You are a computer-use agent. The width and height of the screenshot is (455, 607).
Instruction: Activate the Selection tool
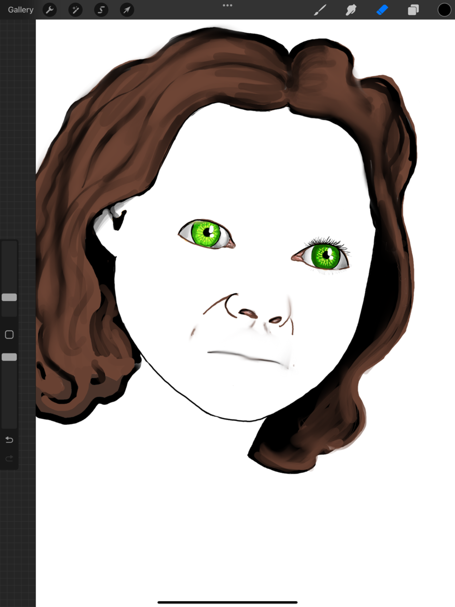(x=101, y=10)
